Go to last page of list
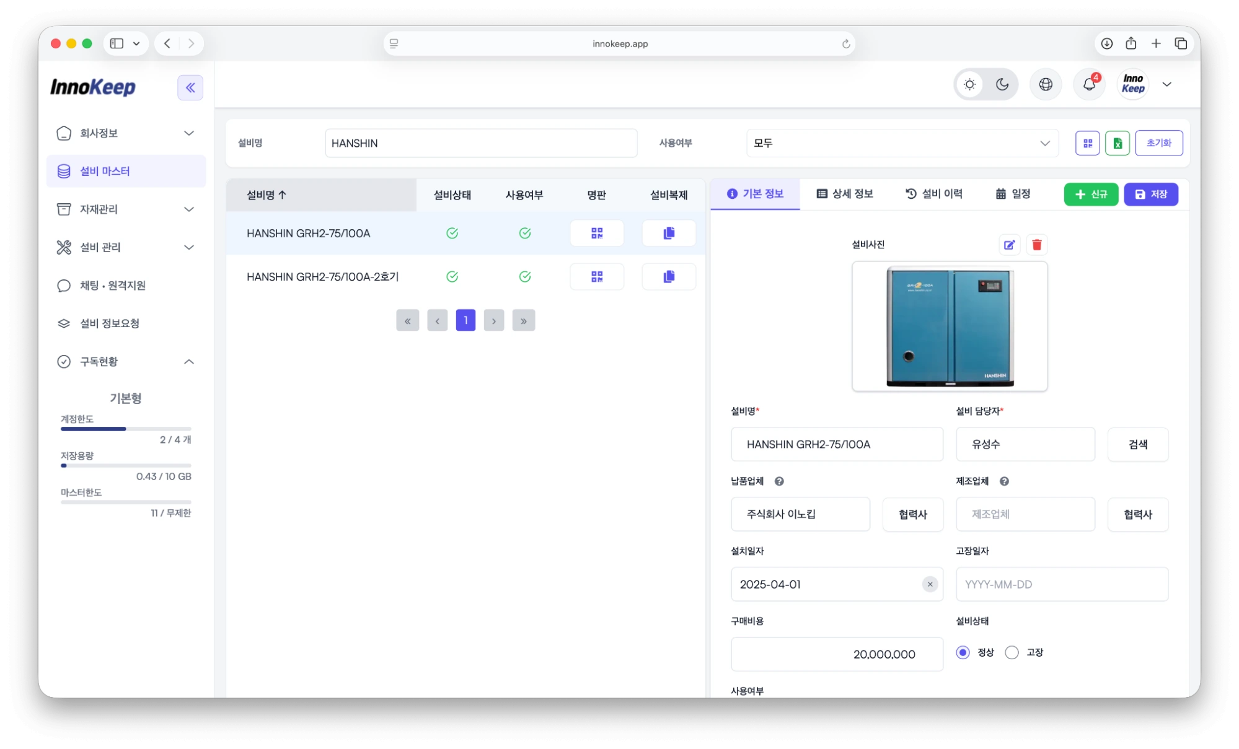Viewport: 1239px width, 749px height. point(524,320)
